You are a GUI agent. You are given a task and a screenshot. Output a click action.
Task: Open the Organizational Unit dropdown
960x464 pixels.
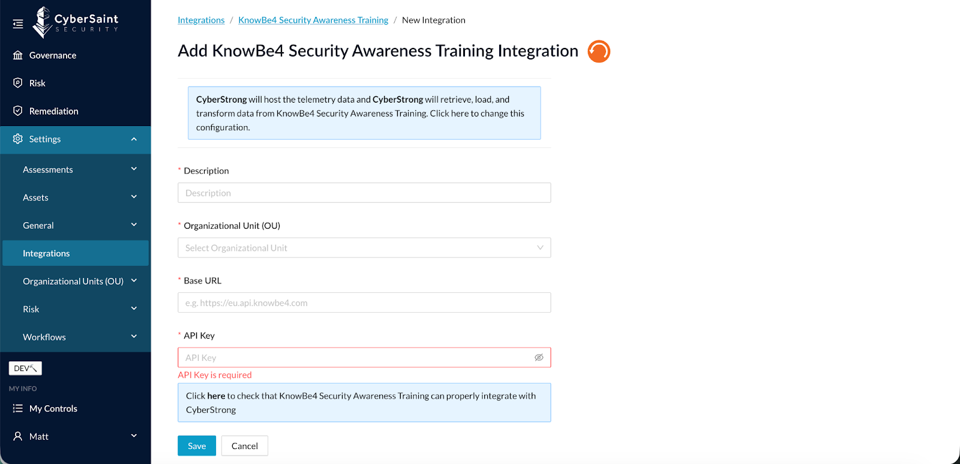point(364,248)
